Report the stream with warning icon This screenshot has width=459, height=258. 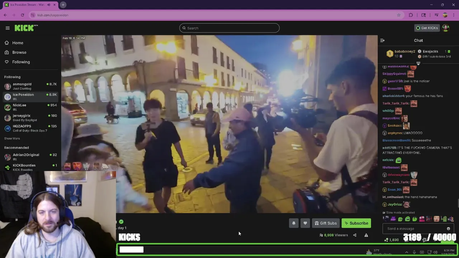point(366,235)
